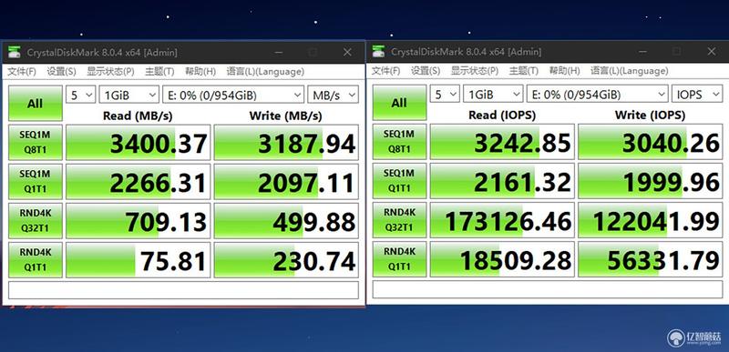Open 文件(F) menu in left window
This screenshot has height=352, width=729.
(x=22, y=72)
